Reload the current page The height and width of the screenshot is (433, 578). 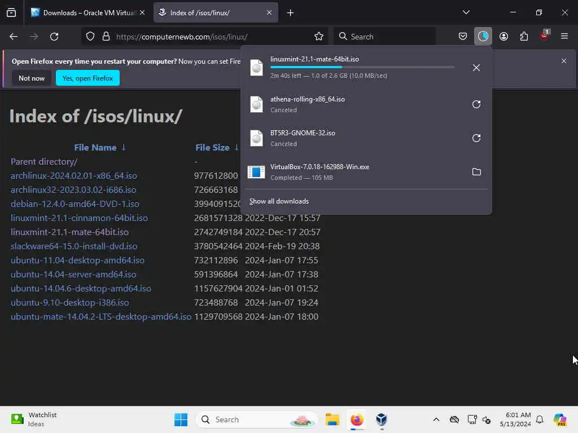click(x=54, y=37)
